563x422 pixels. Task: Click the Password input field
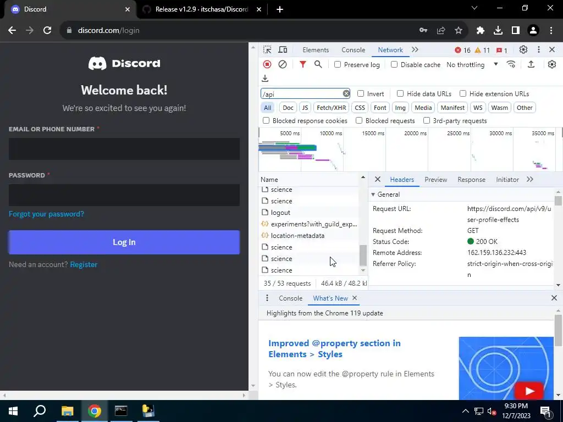(124, 195)
